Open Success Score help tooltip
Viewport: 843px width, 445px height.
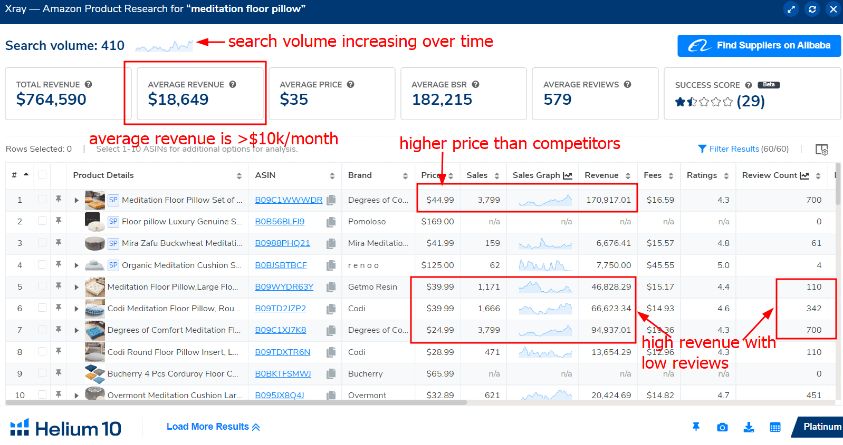pyautogui.click(x=749, y=85)
